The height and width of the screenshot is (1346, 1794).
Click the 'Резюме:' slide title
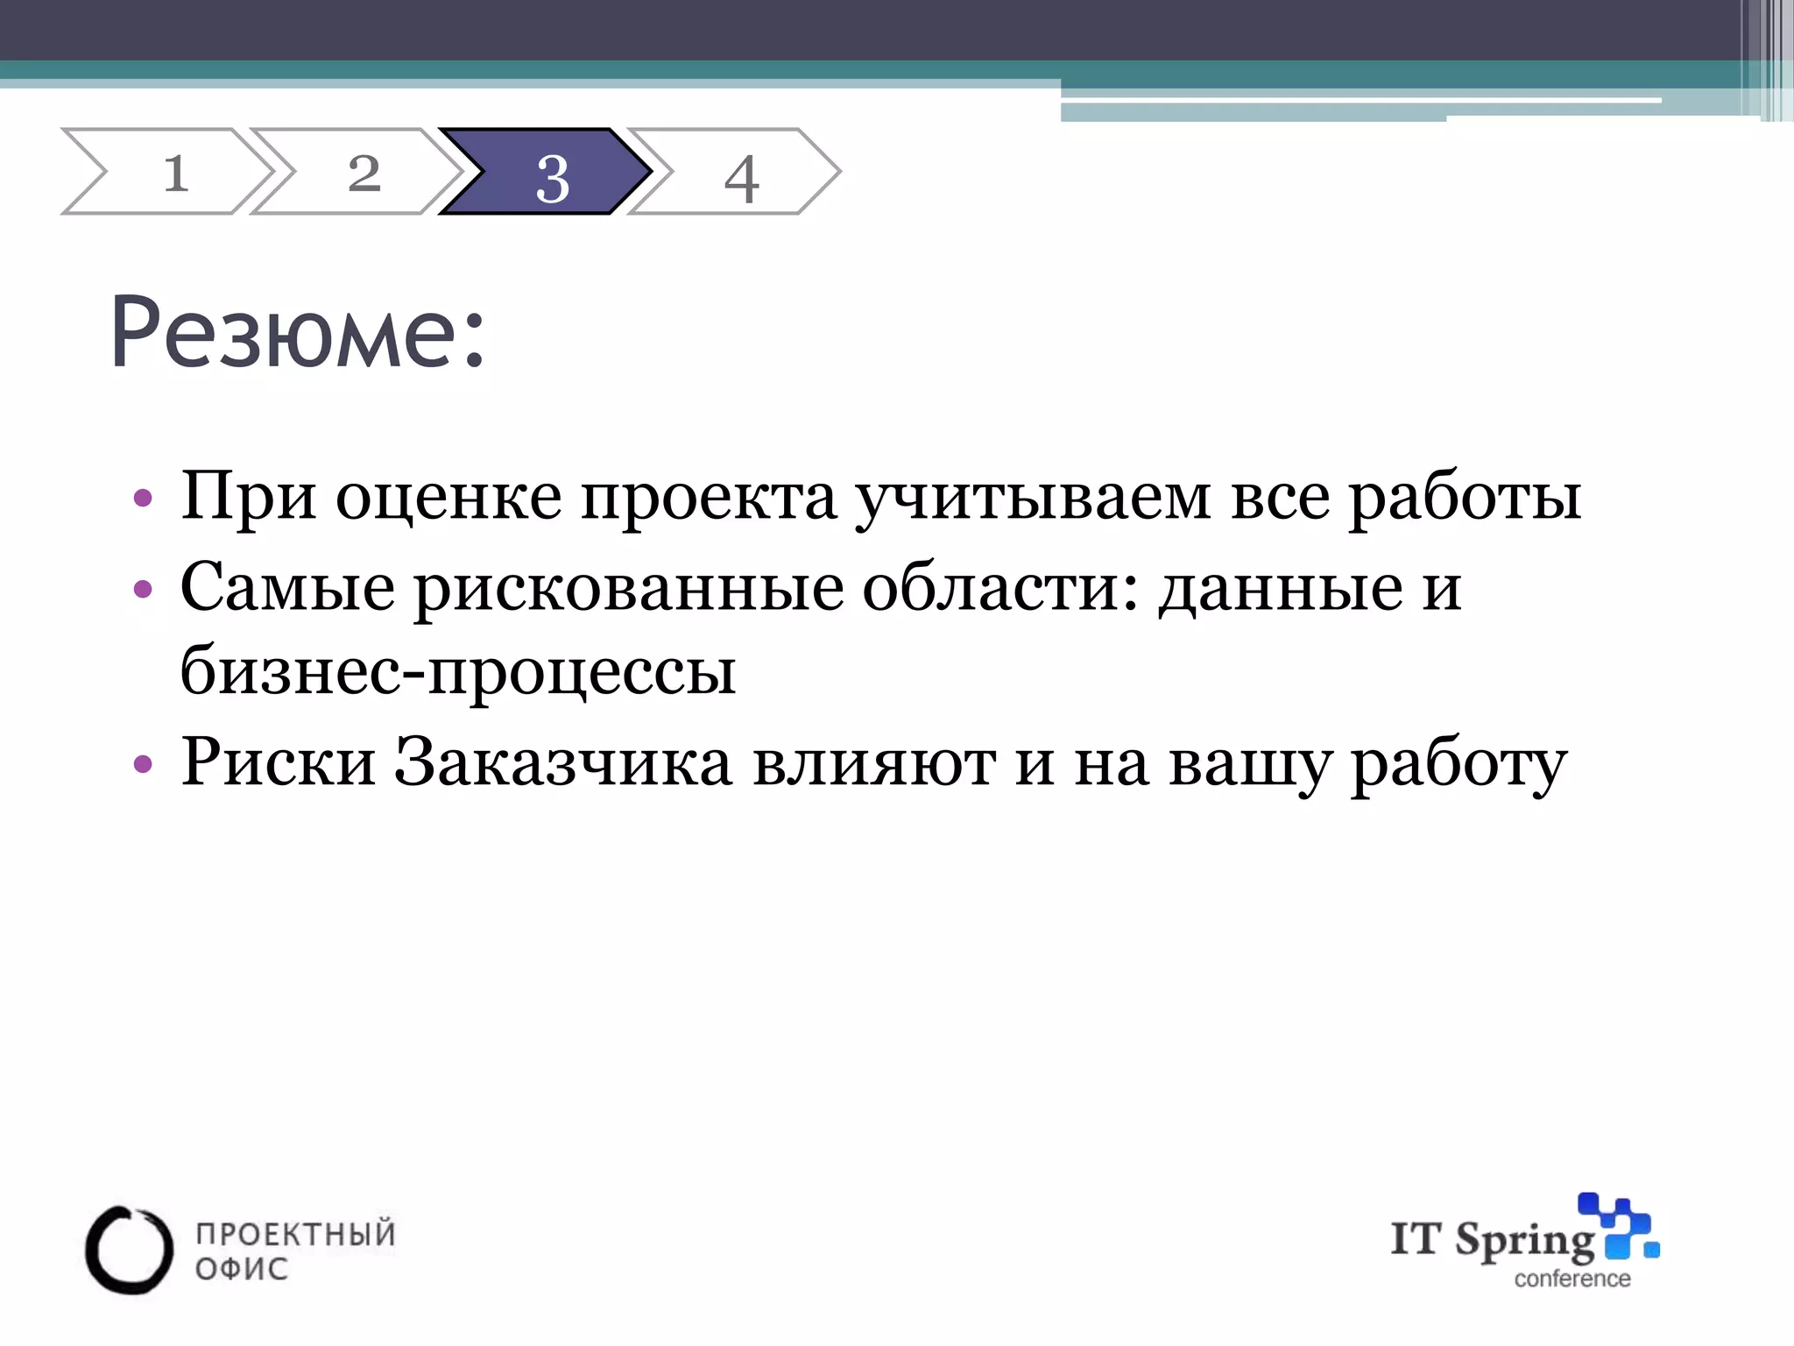click(297, 333)
